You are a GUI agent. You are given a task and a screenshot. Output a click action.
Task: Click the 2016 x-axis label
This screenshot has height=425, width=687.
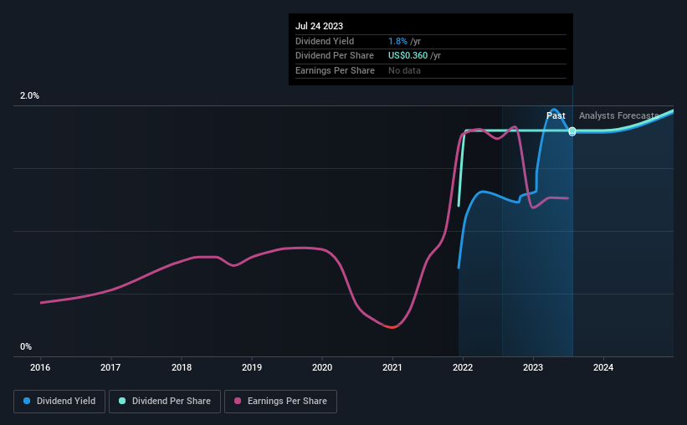(41, 366)
